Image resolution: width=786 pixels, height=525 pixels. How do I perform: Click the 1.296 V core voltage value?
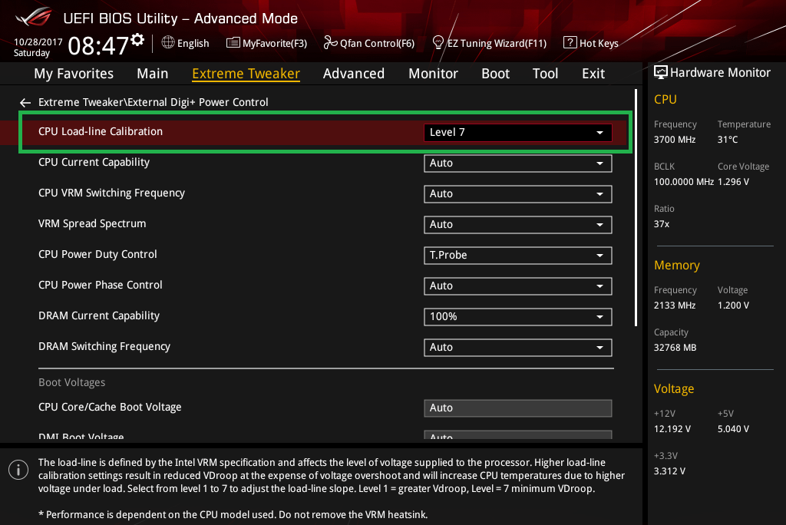pos(733,182)
